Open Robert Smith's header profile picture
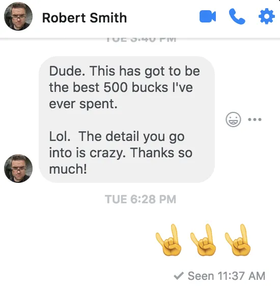Screen dimensions: 280x286 click(18, 16)
